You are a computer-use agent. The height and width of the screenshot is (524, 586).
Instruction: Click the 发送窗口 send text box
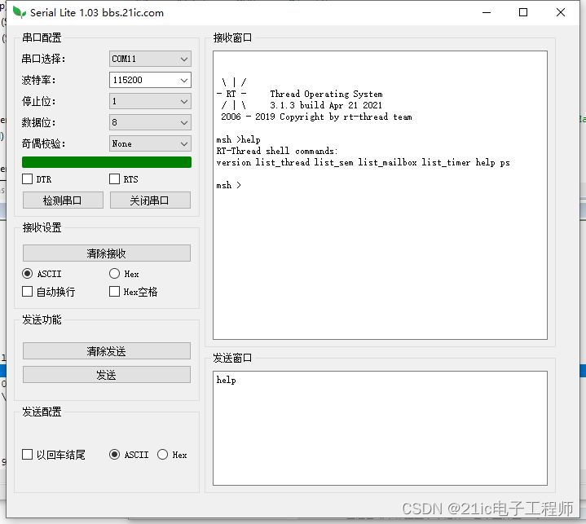click(x=380, y=429)
